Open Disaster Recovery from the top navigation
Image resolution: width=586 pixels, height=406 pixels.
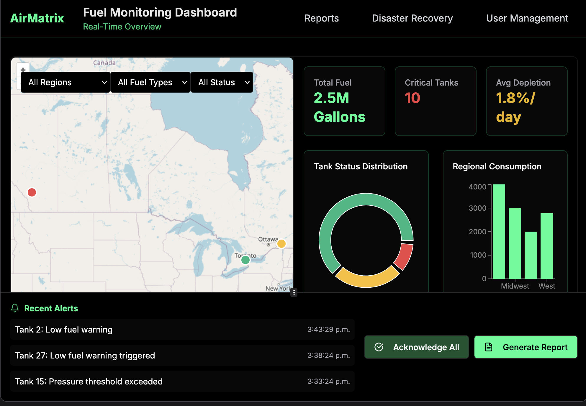[412, 18]
